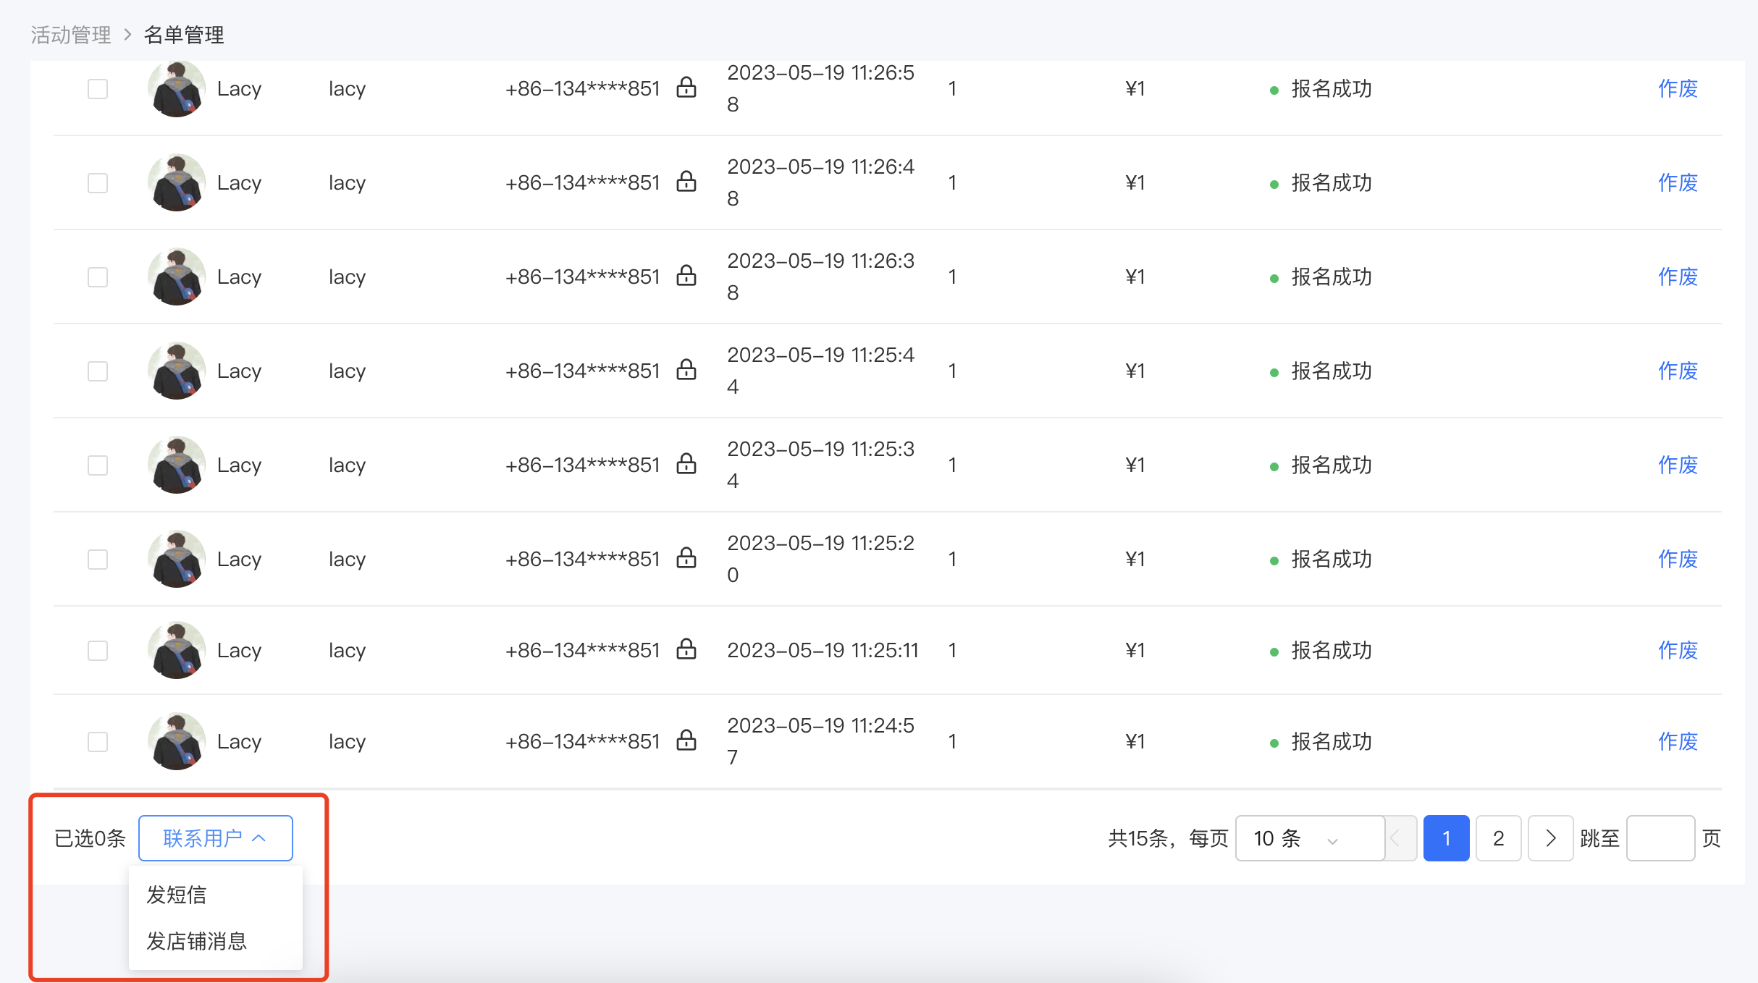Viewport: 1758px width, 983px height.
Task: Click lock icon in 11:25:34 row
Action: coord(686,464)
